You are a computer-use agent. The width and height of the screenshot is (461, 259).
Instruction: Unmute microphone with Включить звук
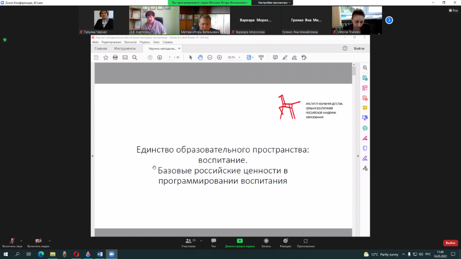point(12,243)
